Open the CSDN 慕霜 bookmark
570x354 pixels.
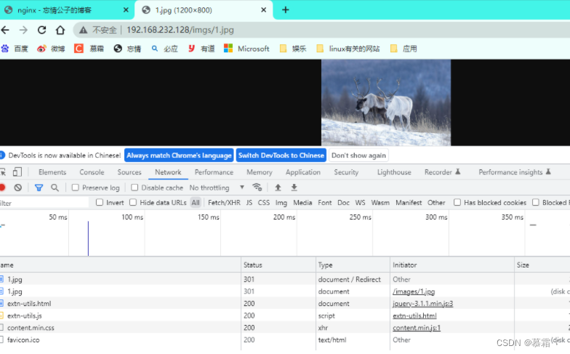coord(89,49)
